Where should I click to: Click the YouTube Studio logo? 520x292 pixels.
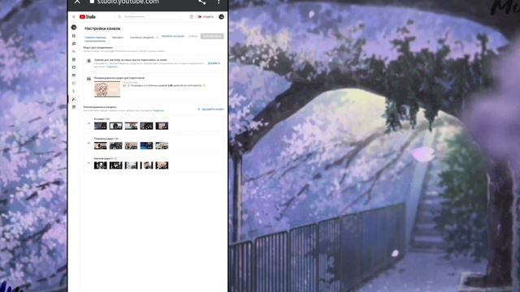(x=88, y=16)
